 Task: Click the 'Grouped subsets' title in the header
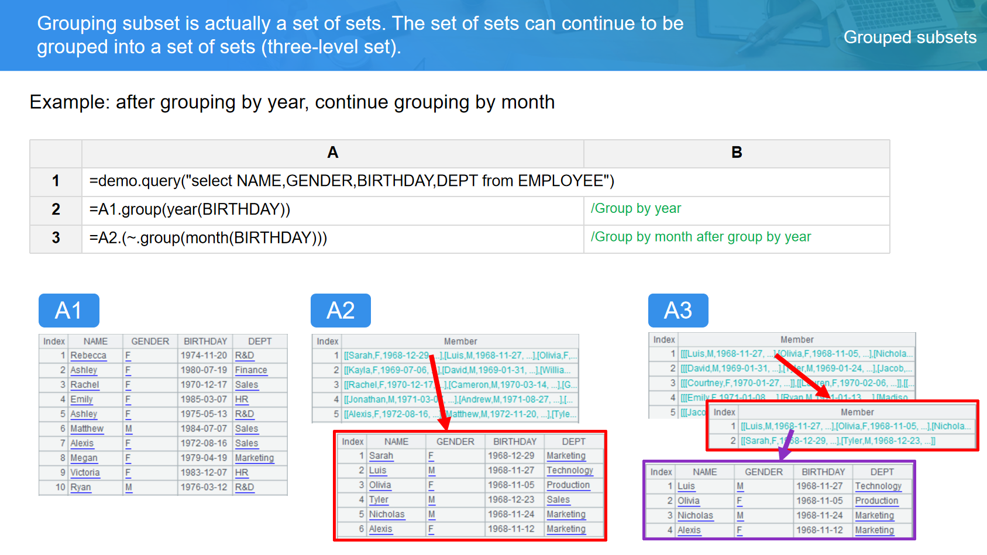[909, 37]
